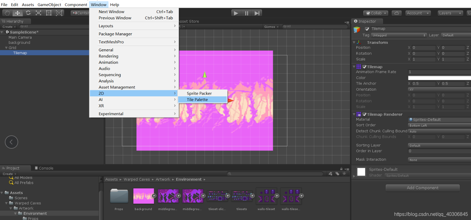The image size is (471, 220).
Task: Open the Layer dropdown showing Default
Action: 456,35
